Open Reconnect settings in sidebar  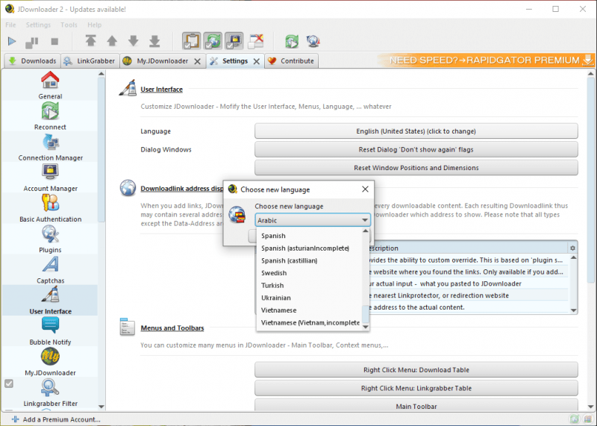(50, 116)
